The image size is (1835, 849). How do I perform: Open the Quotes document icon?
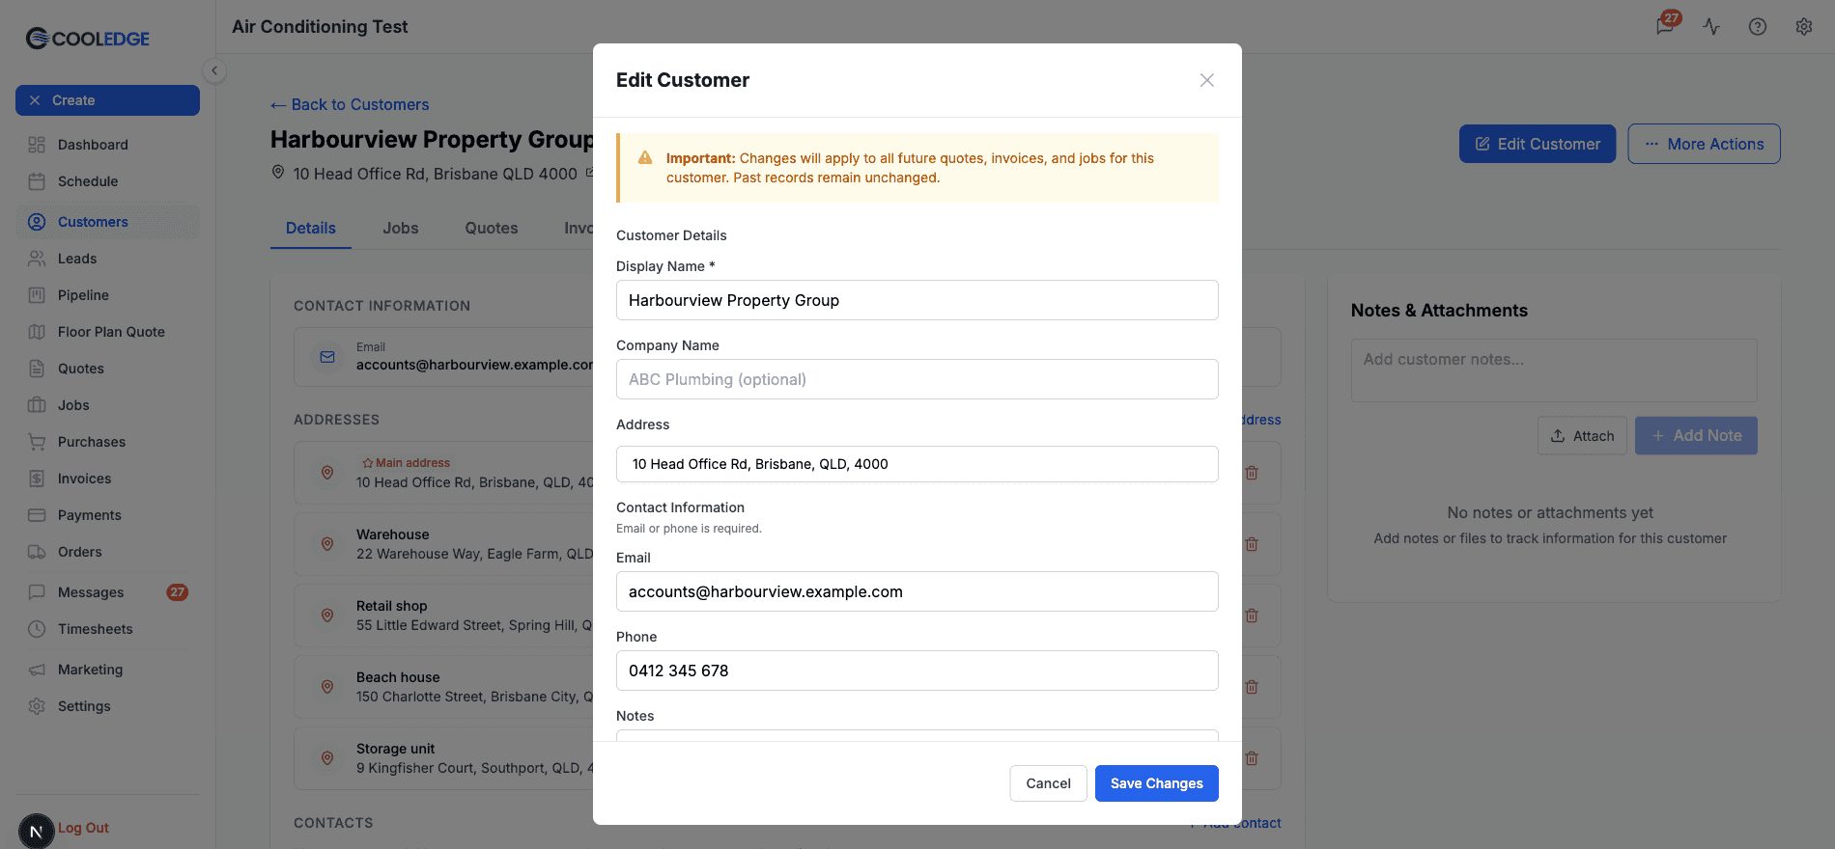tap(37, 369)
